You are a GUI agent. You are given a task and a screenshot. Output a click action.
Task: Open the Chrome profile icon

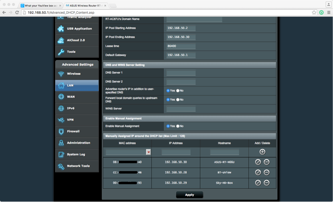[x=328, y=4]
